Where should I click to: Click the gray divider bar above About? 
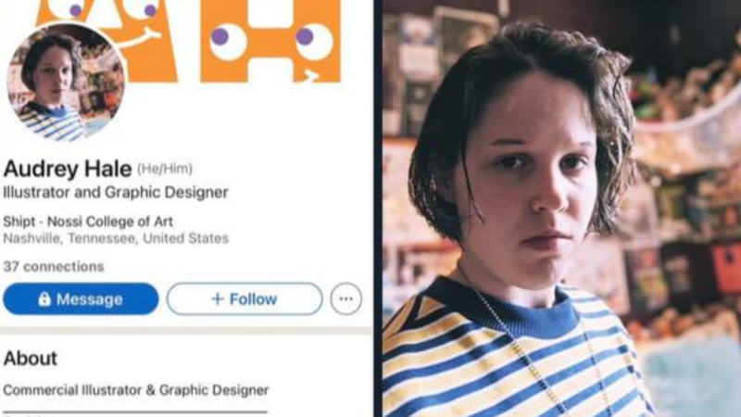click(186, 331)
